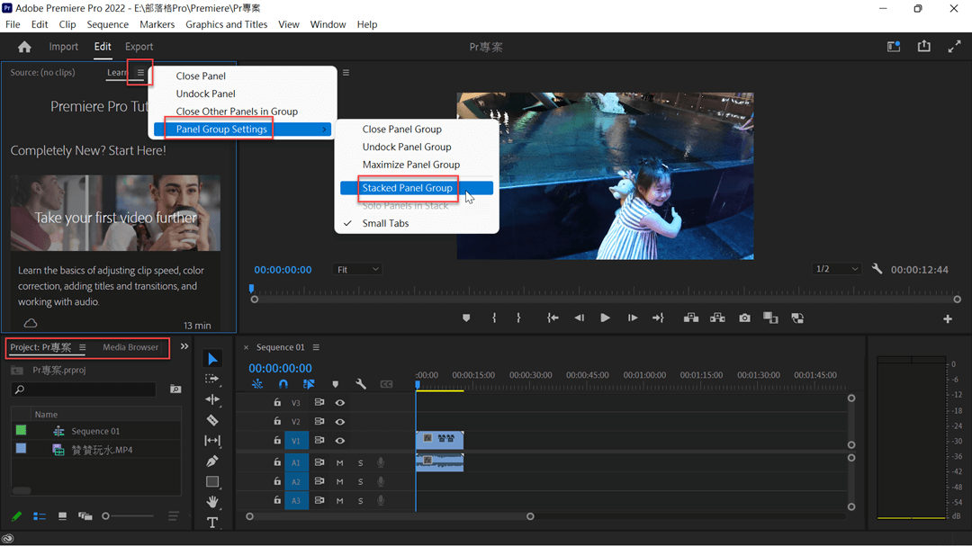Choose Stacked Panel Group
Viewport: 972px width, 546px height.
(417, 188)
